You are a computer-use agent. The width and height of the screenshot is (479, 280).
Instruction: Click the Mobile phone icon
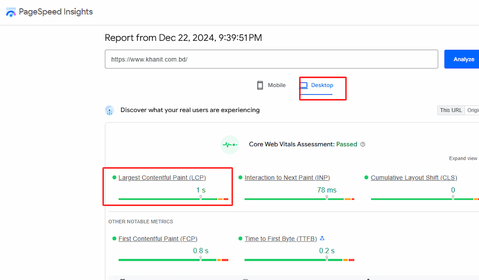[260, 85]
